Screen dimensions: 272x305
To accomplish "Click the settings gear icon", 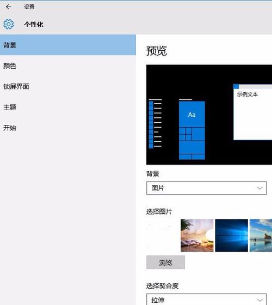I will click(9, 24).
